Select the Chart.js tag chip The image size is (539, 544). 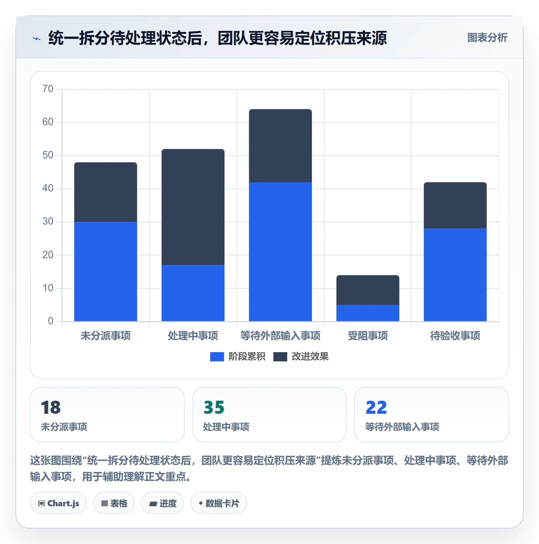coord(59,503)
